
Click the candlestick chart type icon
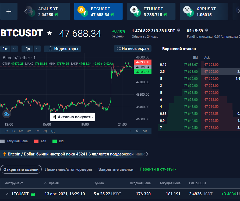(27, 49)
